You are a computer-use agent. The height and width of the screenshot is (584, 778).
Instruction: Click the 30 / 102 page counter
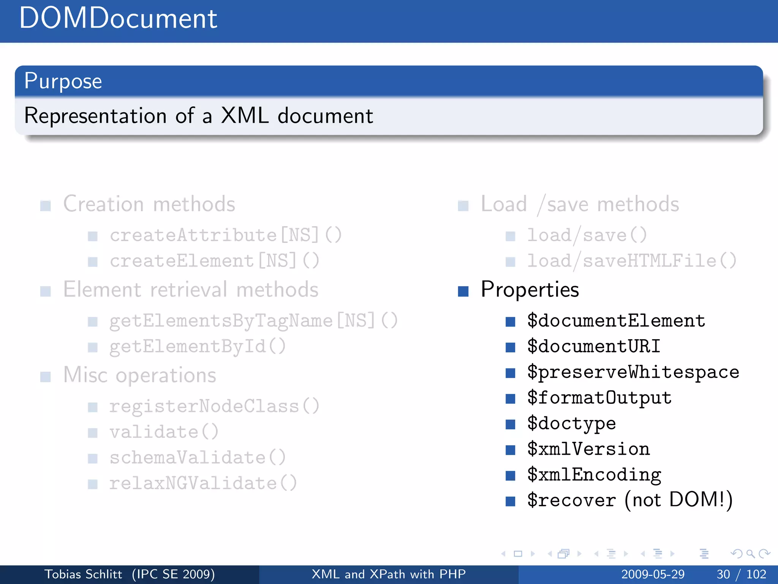click(x=741, y=574)
